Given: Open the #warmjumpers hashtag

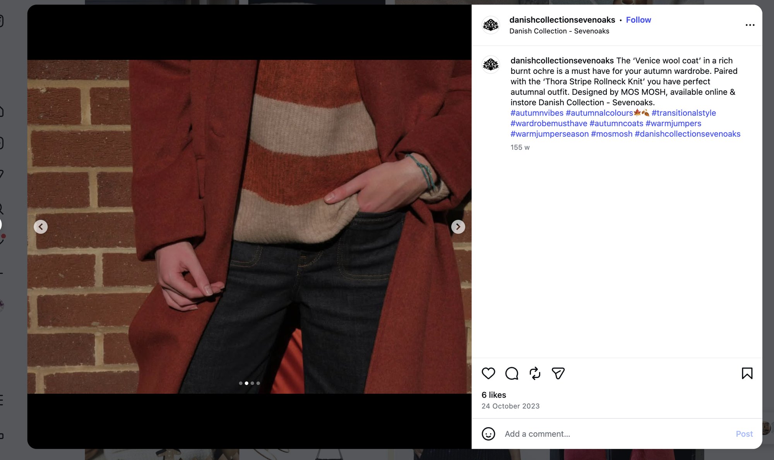Looking at the screenshot, I should click(673, 123).
